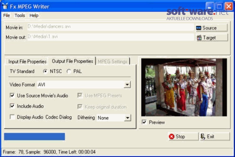The width and height of the screenshot is (235, 157).
Task: Toggle Keep original duration checkbox
Action: tap(80, 107)
